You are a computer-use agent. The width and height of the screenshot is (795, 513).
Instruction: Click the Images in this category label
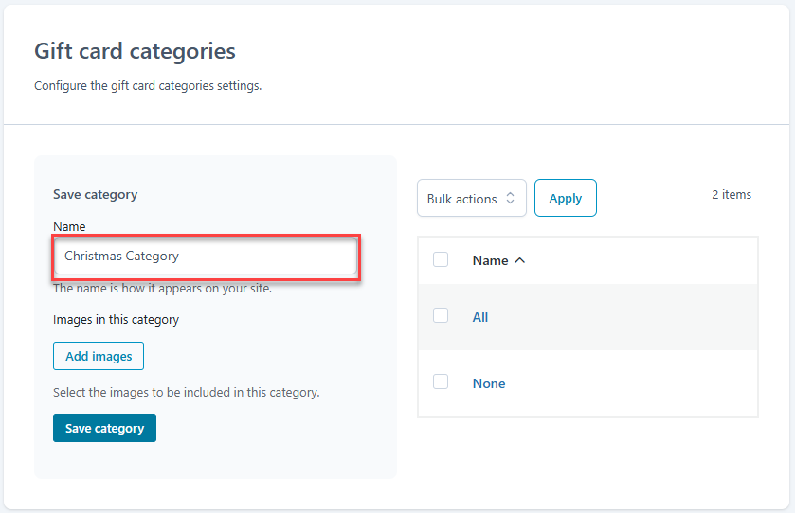[116, 319]
